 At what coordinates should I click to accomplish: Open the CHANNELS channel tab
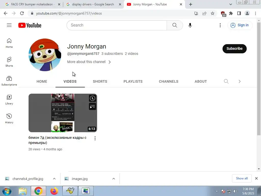(x=168, y=81)
